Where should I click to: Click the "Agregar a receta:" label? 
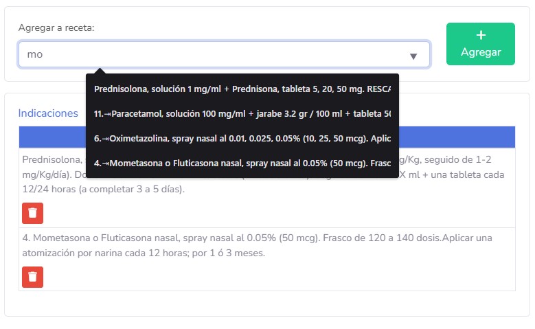[56, 28]
